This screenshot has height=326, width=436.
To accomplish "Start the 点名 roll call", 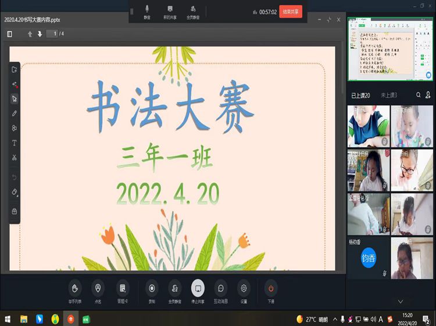I will [98, 291].
